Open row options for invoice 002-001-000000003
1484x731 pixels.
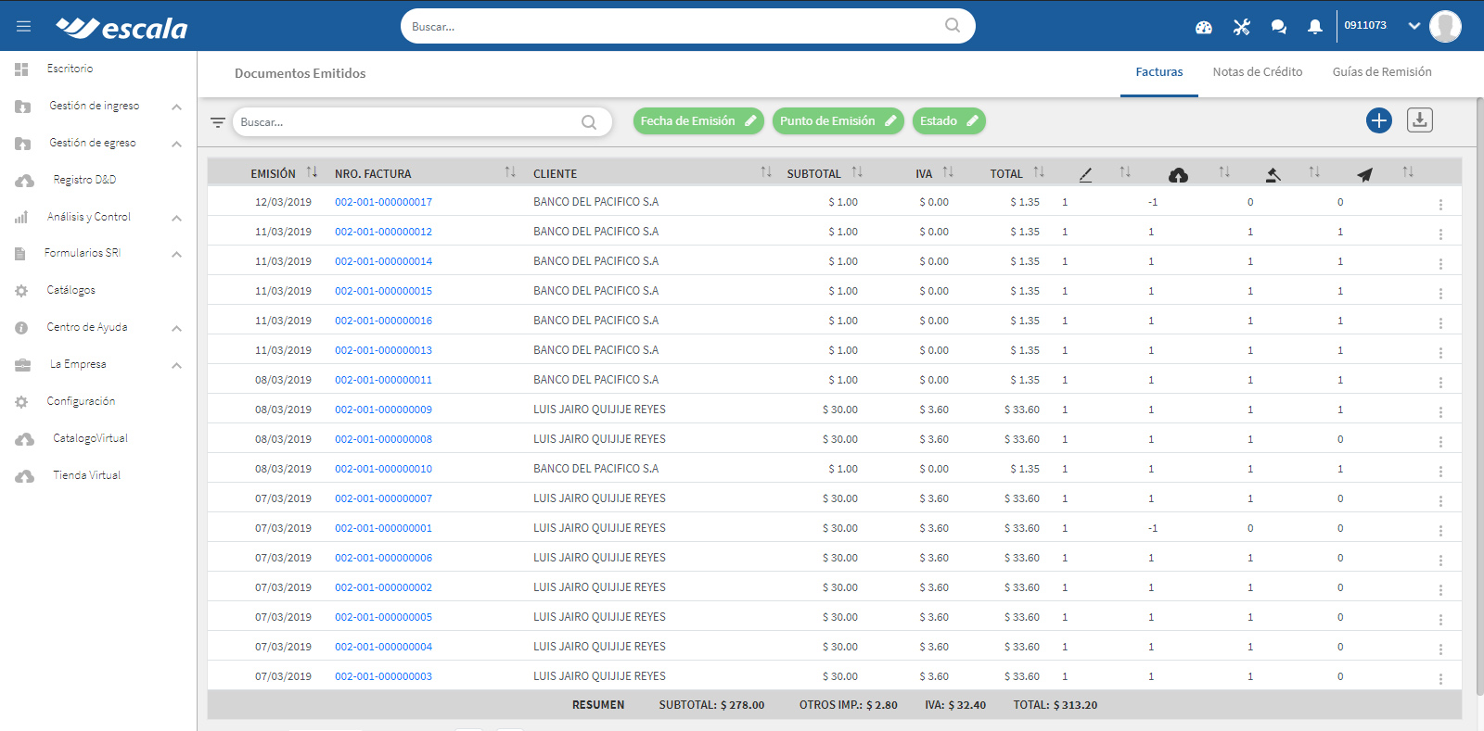pyautogui.click(x=1440, y=678)
